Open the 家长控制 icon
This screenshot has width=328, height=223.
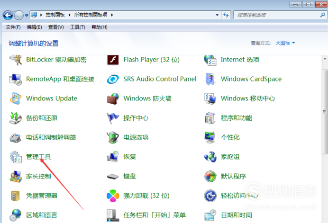coord(16,177)
